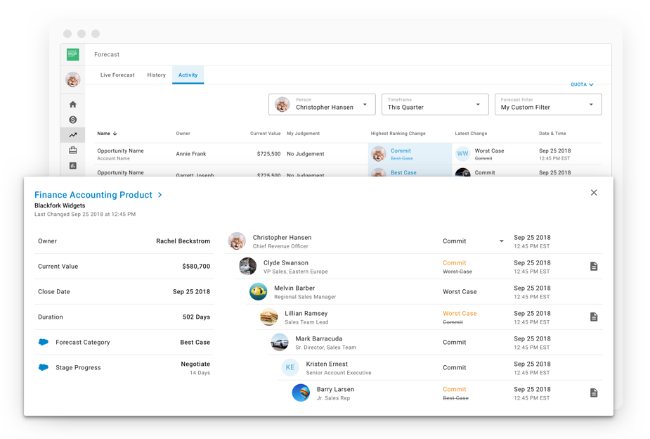Click the Forecast page title
Screen dimensions: 650x439
click(107, 54)
